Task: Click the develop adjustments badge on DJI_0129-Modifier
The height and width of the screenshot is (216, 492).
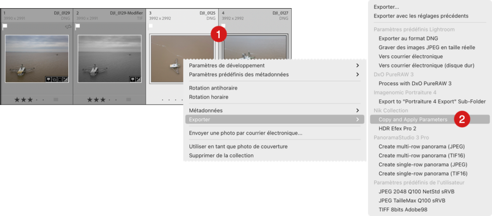Action: 138,79
